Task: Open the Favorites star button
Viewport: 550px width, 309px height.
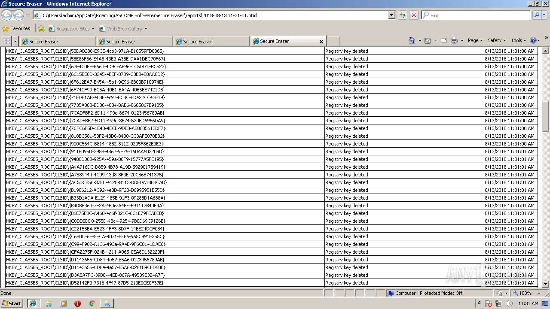Action: pyautogui.click(x=16, y=28)
